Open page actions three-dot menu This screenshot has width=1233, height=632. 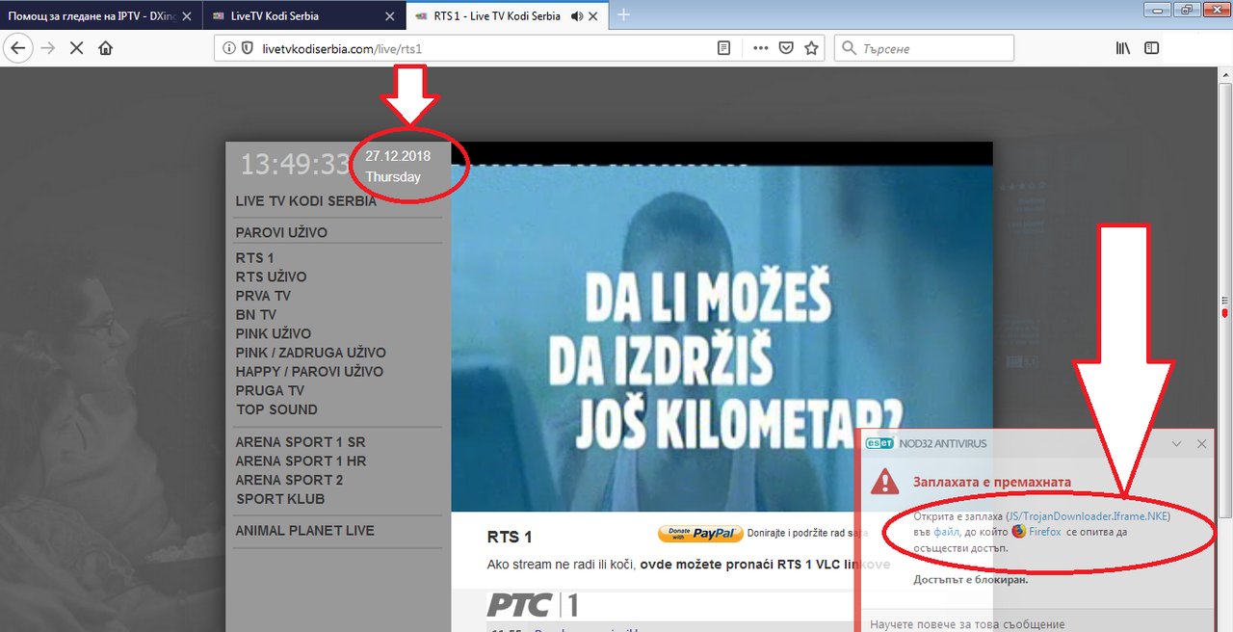(x=760, y=48)
